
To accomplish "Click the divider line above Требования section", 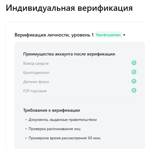I will (80, 101).
